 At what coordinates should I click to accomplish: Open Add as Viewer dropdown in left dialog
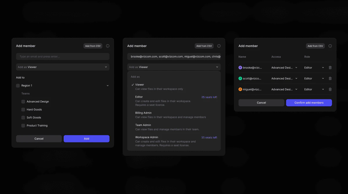(x=63, y=67)
